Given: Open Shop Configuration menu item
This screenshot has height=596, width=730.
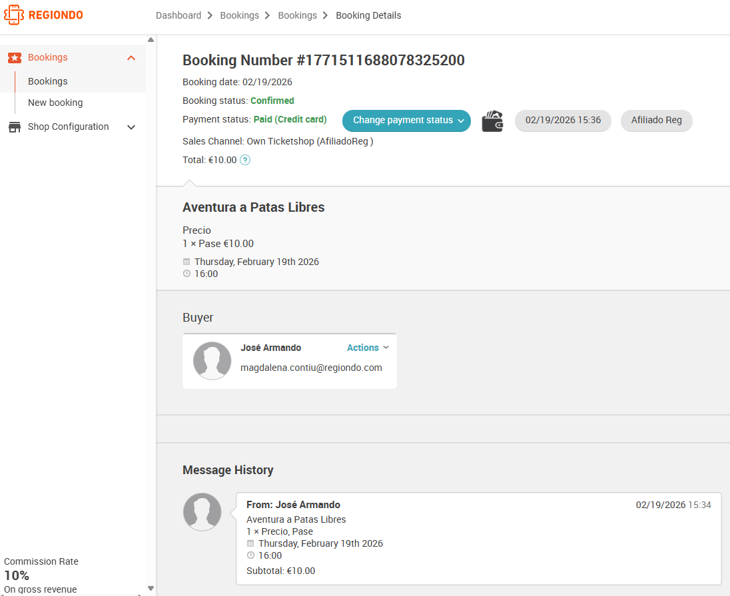Looking at the screenshot, I should coord(68,127).
